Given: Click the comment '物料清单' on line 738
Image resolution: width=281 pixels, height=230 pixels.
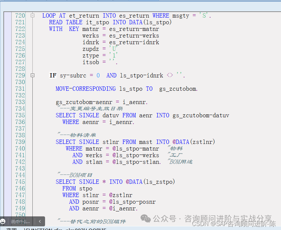Looking at the screenshot, I should click(83, 135).
